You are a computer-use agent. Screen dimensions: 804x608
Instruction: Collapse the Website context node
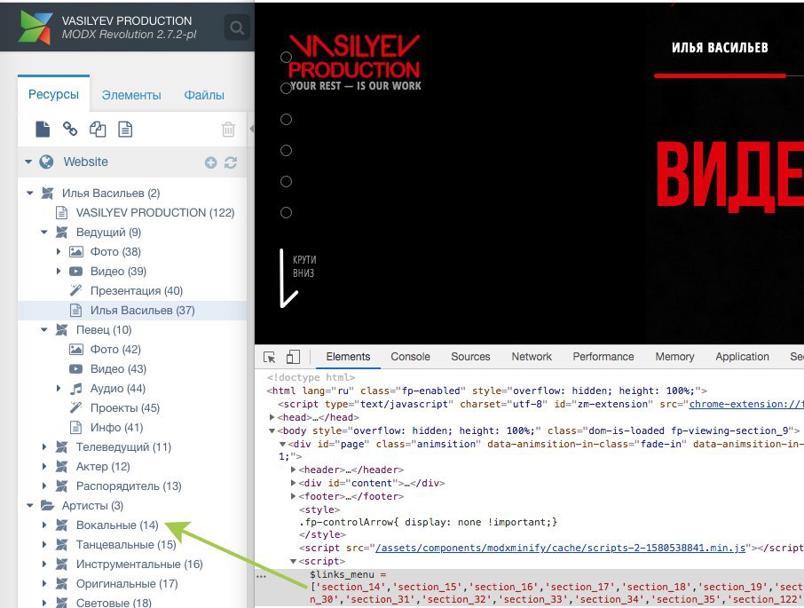pyautogui.click(x=28, y=162)
